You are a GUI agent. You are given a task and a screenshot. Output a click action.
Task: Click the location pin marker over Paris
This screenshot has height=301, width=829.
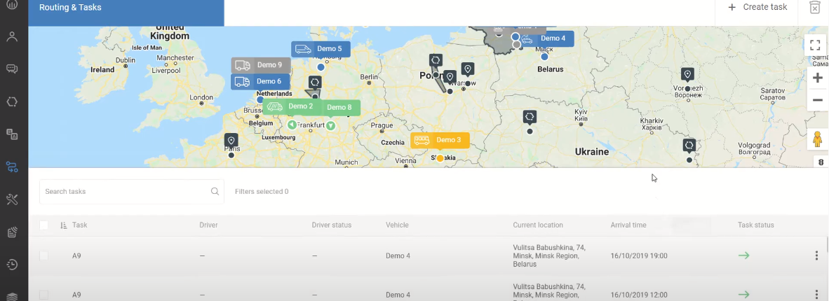[x=231, y=141]
